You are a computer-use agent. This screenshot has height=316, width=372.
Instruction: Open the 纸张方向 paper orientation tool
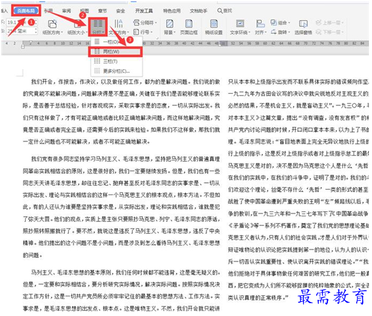53,28
